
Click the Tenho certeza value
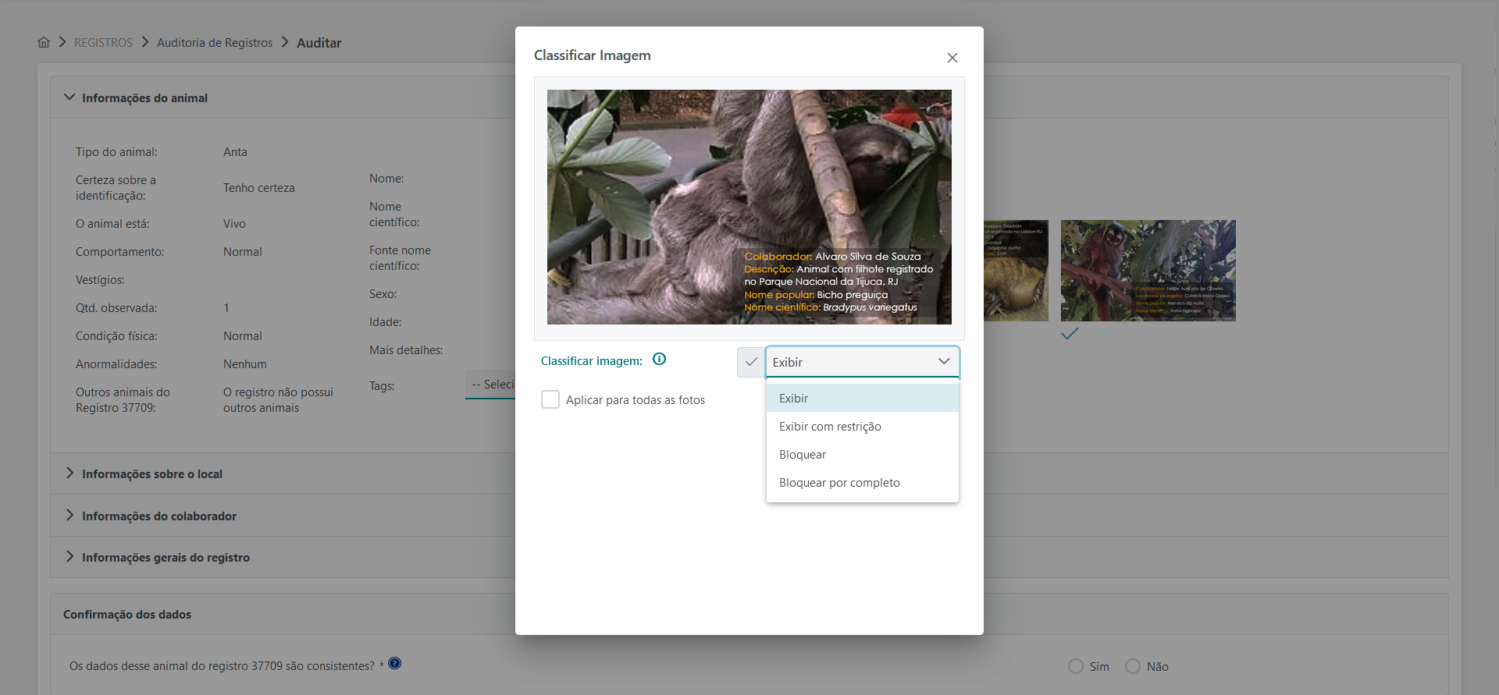pyautogui.click(x=259, y=188)
